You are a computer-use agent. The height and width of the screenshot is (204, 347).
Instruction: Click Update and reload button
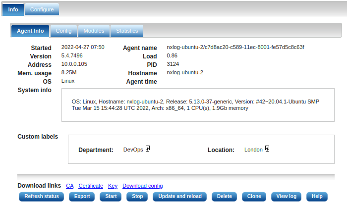click(180, 197)
